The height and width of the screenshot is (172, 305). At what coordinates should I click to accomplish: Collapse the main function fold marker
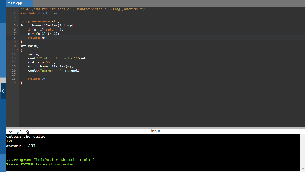tap(18, 50)
